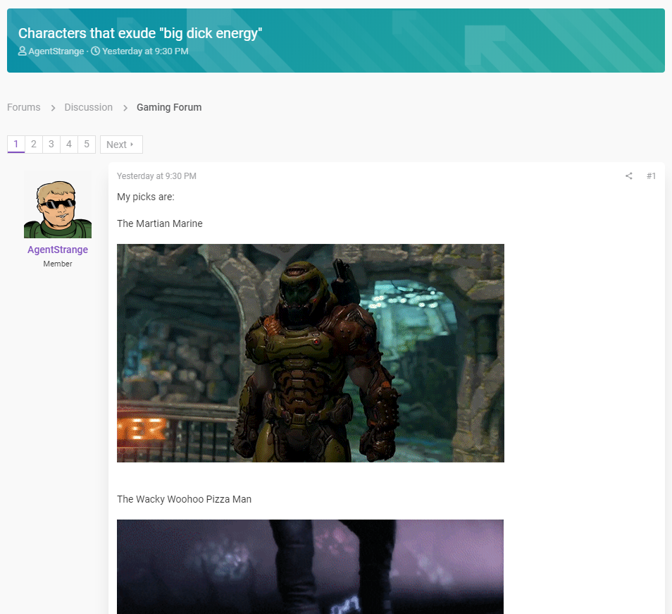
Task: Click the user icon in the thread header
Action: pos(23,51)
